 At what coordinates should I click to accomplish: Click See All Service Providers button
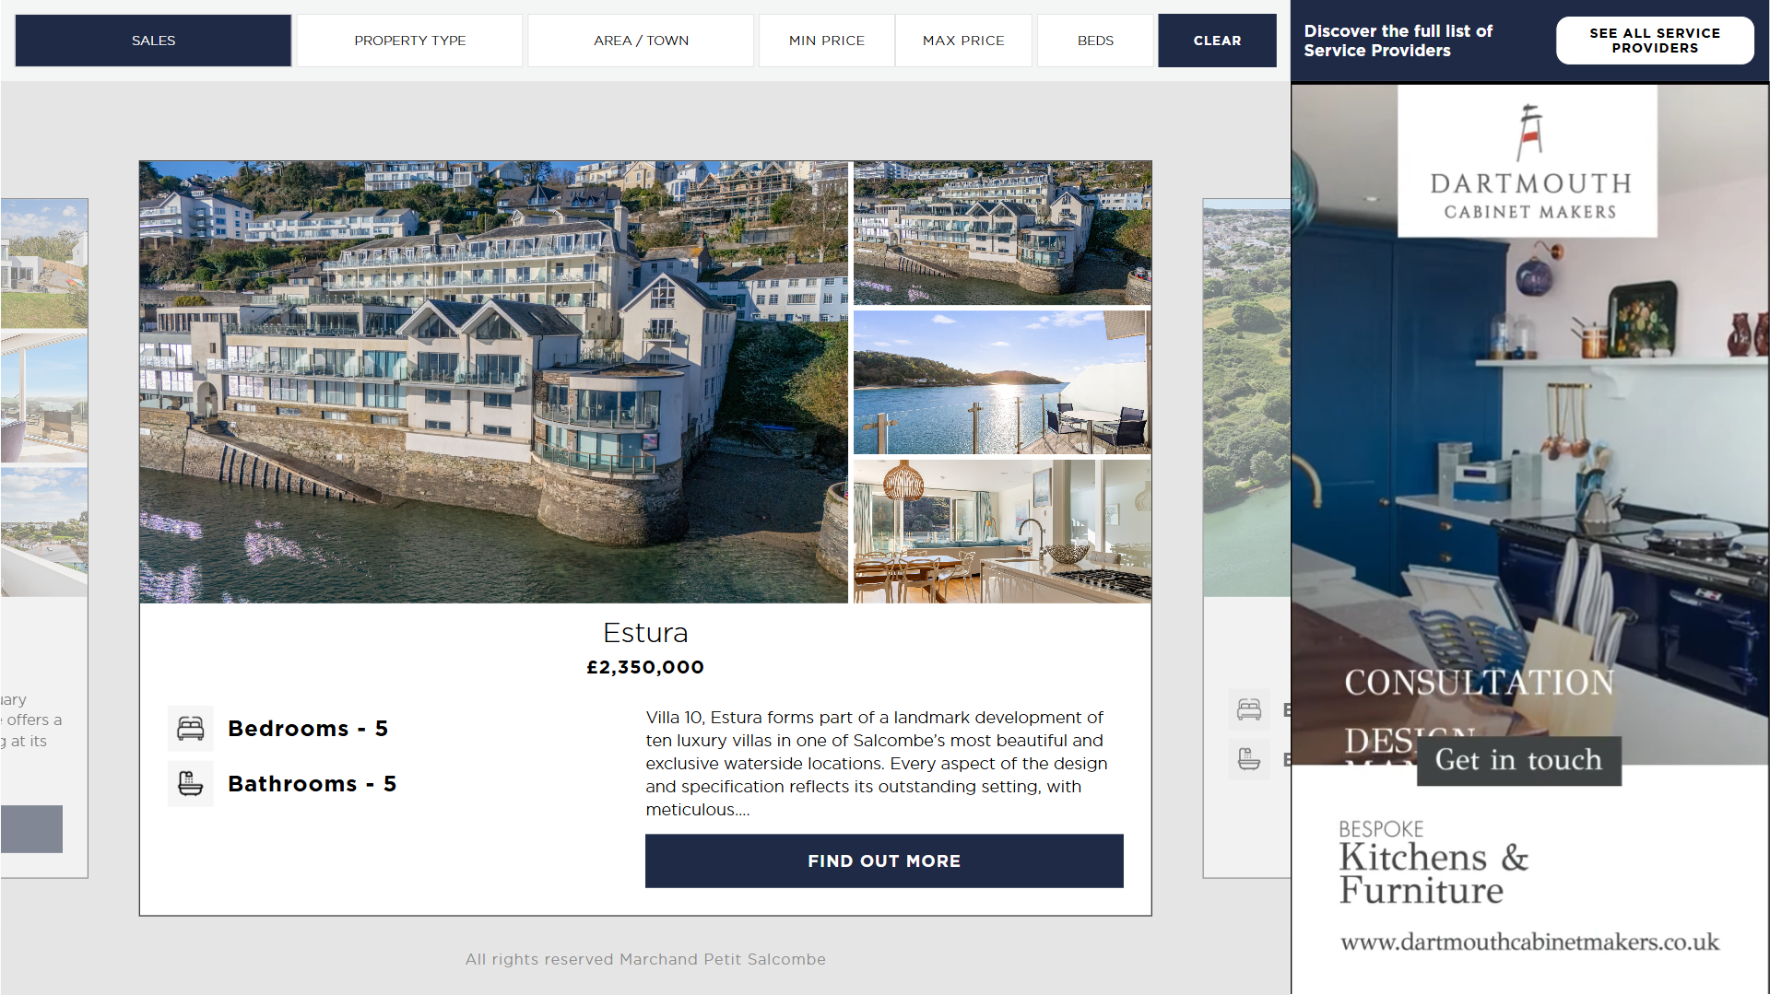point(1655,41)
